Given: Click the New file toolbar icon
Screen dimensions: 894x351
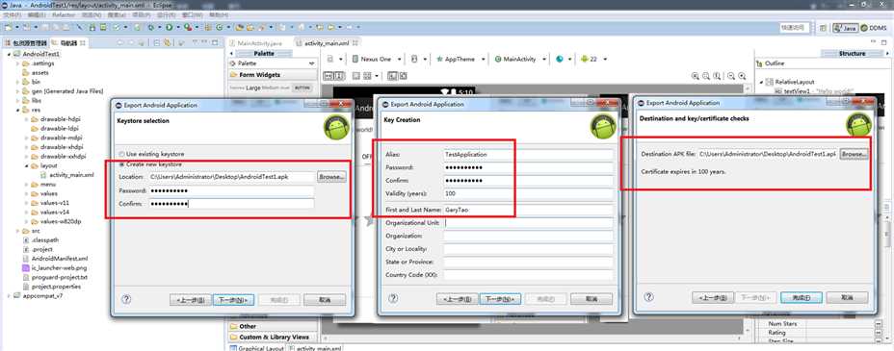Looking at the screenshot, I should (x=8, y=27).
